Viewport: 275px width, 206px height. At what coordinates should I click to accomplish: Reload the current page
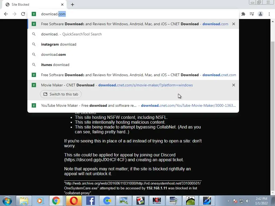23,14
